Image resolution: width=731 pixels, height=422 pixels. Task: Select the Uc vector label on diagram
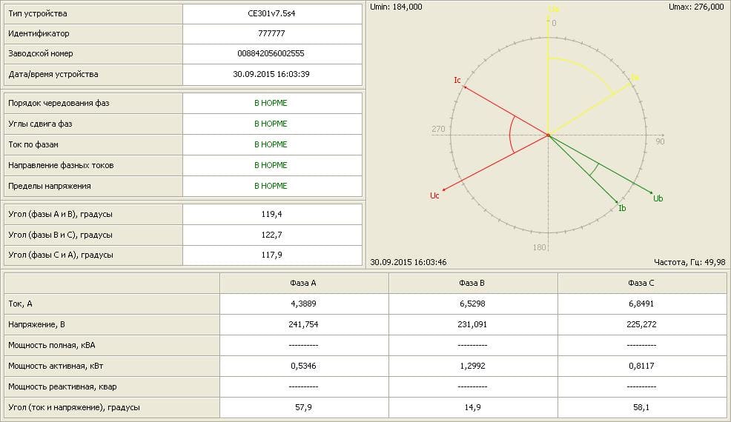[434, 195]
